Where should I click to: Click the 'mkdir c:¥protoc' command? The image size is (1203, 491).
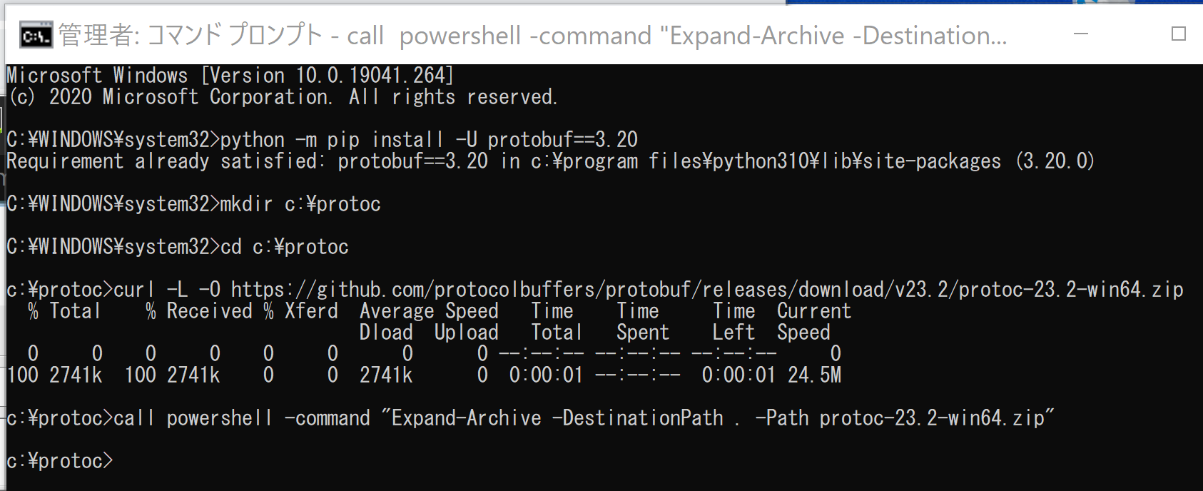300,204
